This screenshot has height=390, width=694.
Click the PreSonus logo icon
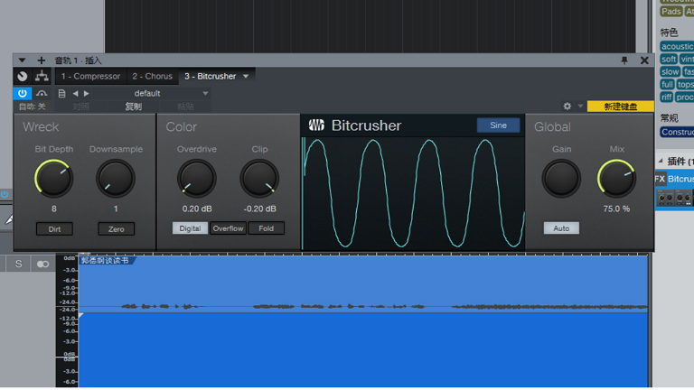(x=316, y=125)
